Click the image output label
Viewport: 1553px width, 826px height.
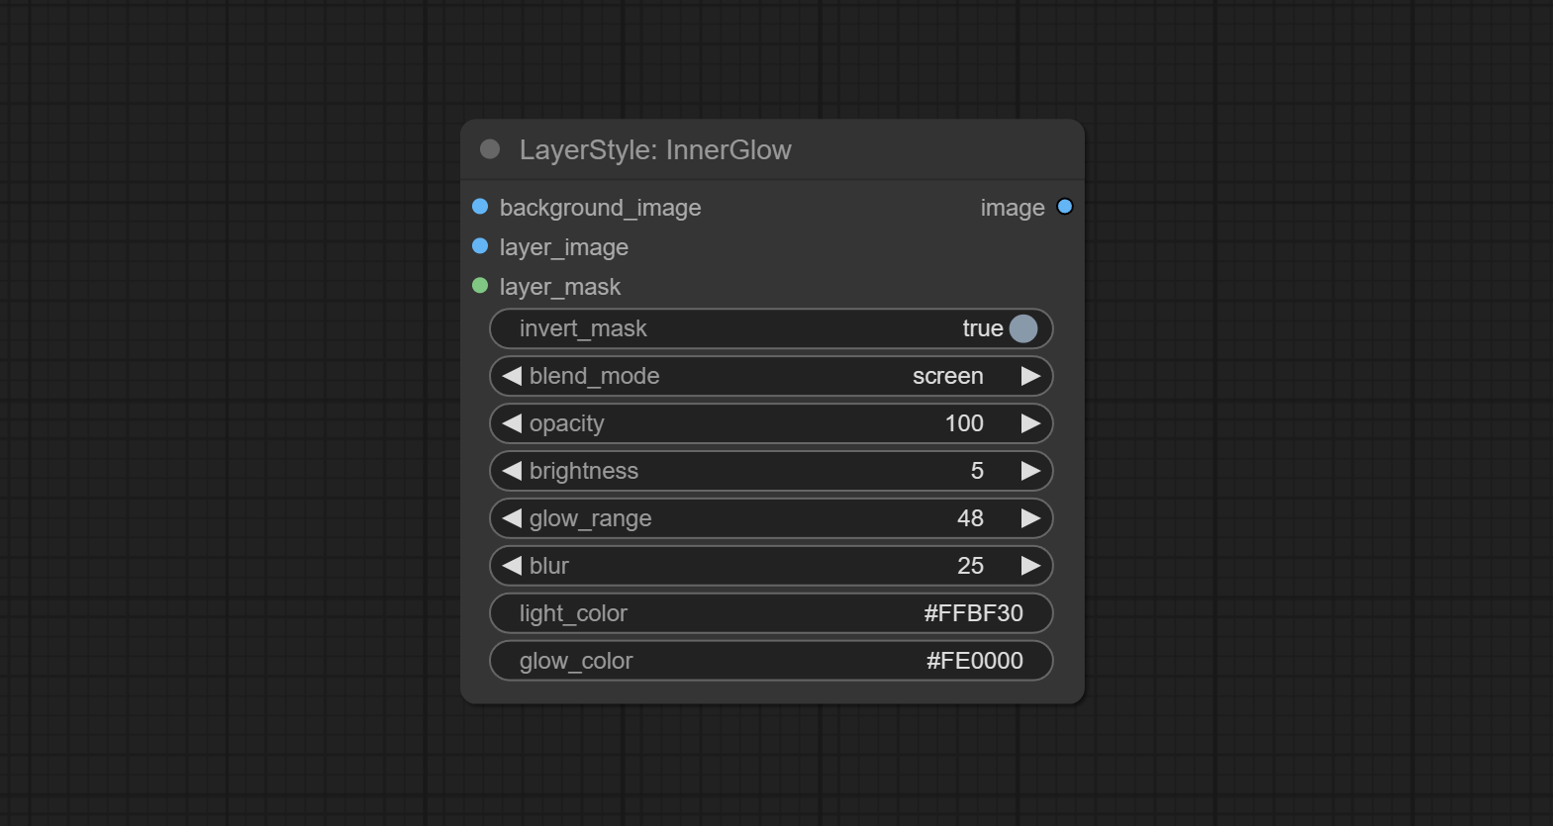click(x=1013, y=208)
